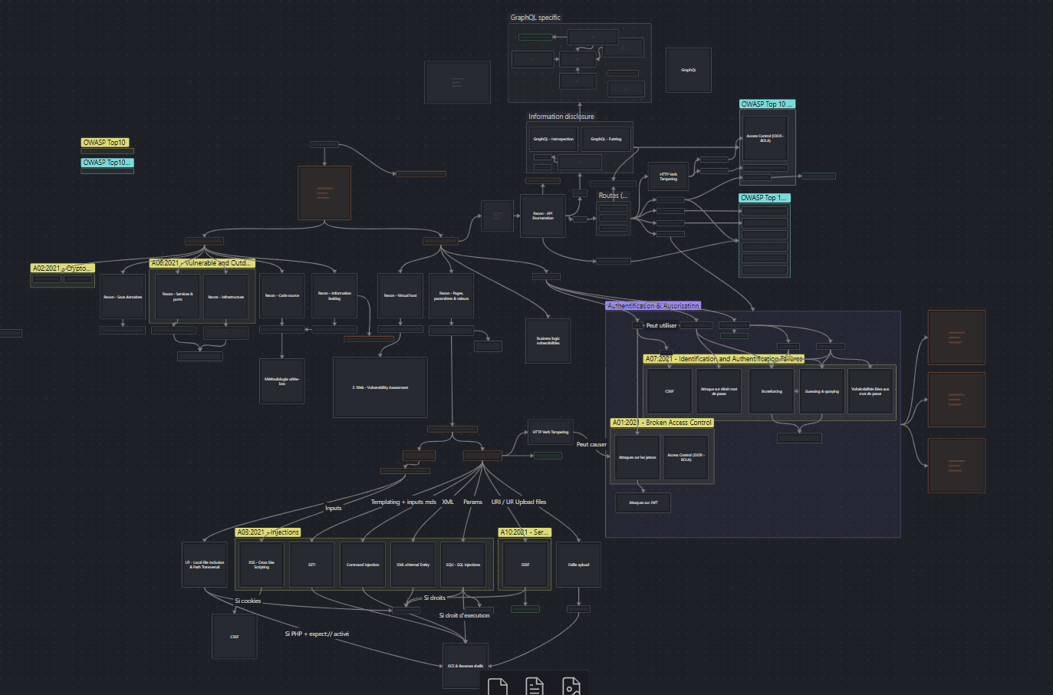1053x695 pixels.
Task: Select the Business logic vulnerabilities node
Action: pos(548,341)
